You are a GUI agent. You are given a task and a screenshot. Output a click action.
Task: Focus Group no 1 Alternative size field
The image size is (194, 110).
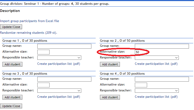point(43,52)
